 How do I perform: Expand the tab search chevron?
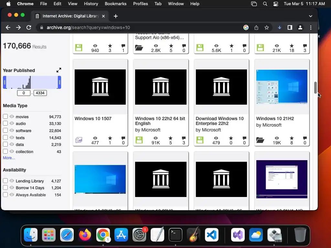(x=311, y=16)
